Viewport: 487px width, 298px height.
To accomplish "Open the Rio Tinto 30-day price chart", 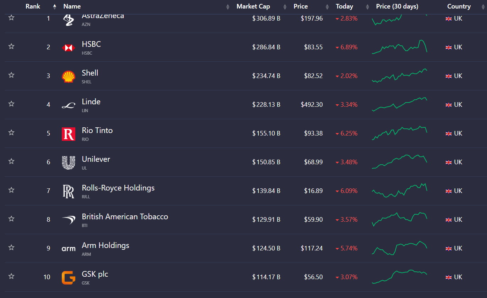I will [400, 133].
